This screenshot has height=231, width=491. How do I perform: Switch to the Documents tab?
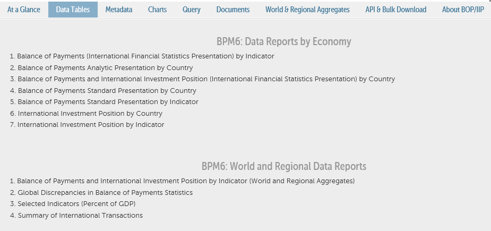pos(233,10)
